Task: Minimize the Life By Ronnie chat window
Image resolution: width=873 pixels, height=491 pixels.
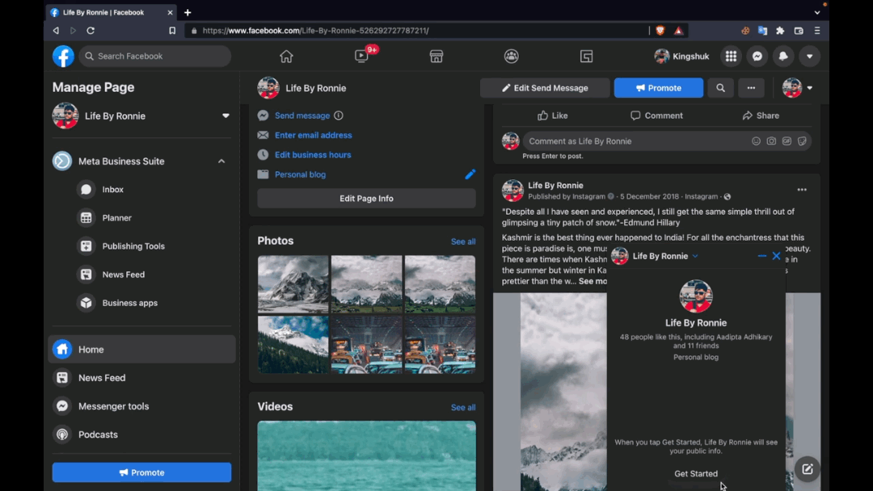Action: point(762,256)
